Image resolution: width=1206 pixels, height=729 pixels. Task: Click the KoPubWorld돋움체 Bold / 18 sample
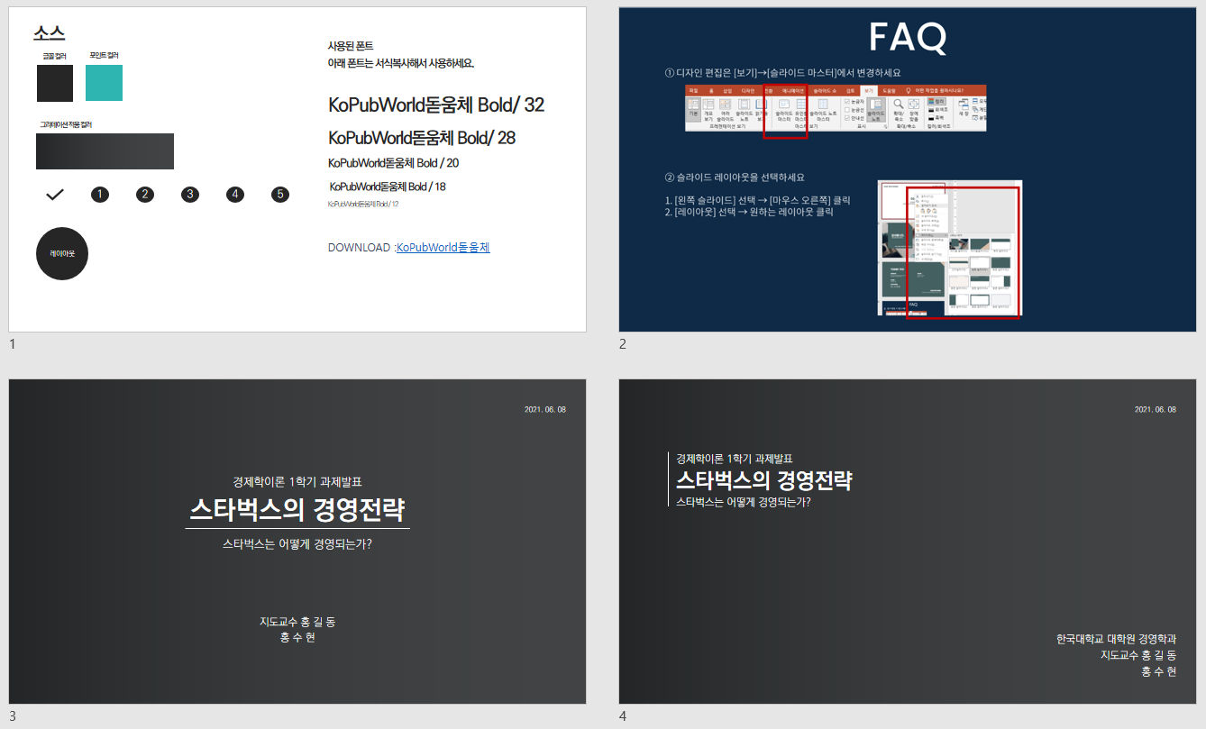tap(388, 187)
